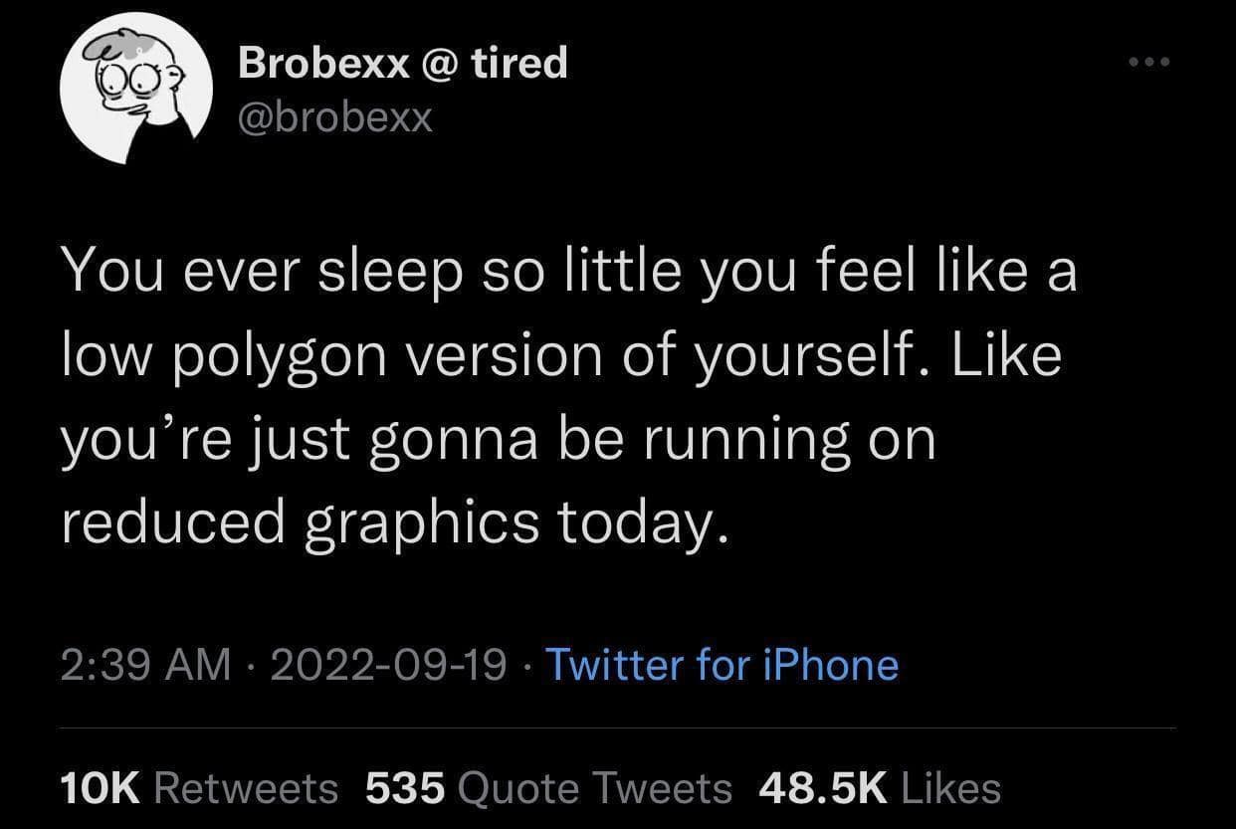Click the "48.5K" likes count number
Screen dimensions: 1236x829
(822, 788)
